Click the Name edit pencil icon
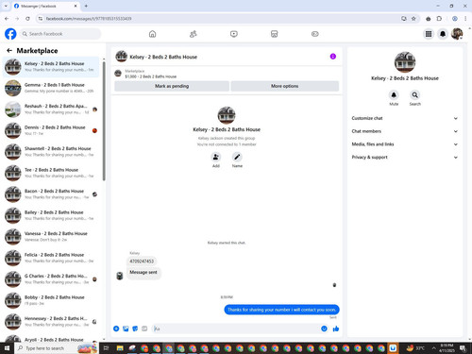This screenshot has width=472, height=354. [237, 157]
